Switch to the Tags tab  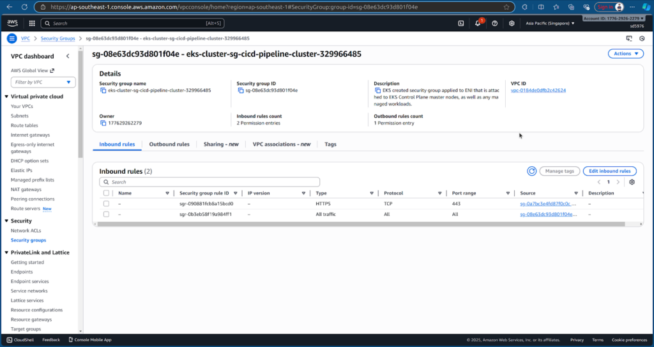(x=330, y=144)
